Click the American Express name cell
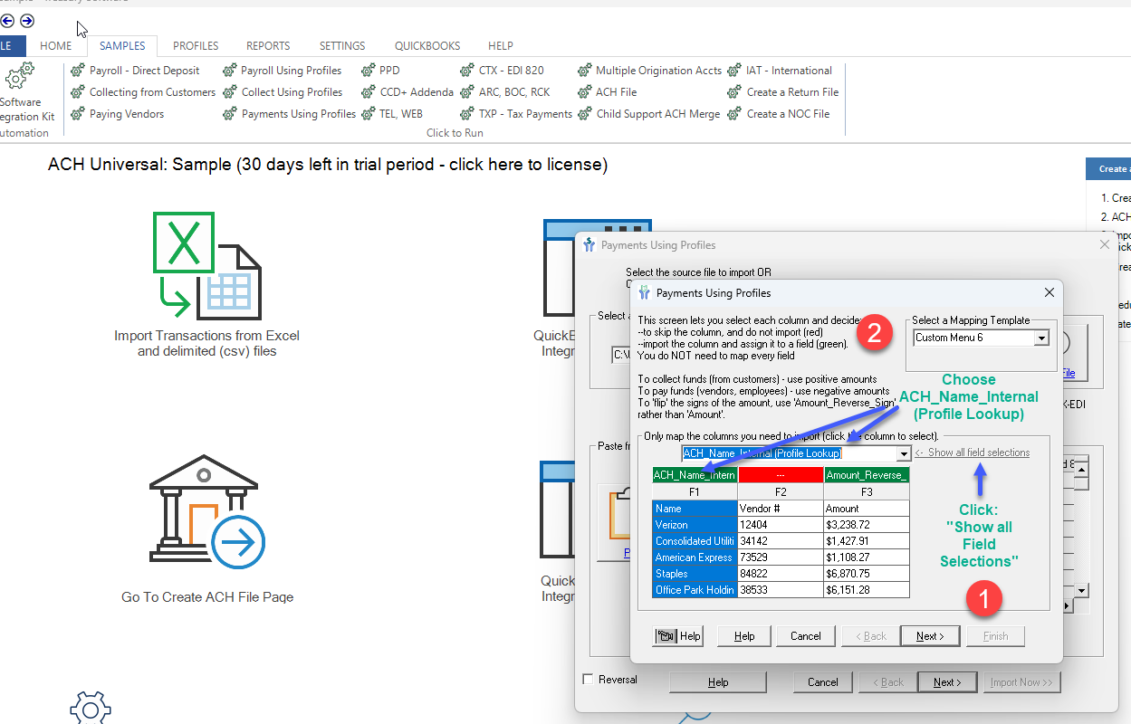Viewport: 1131px width, 724px height. 695,557
